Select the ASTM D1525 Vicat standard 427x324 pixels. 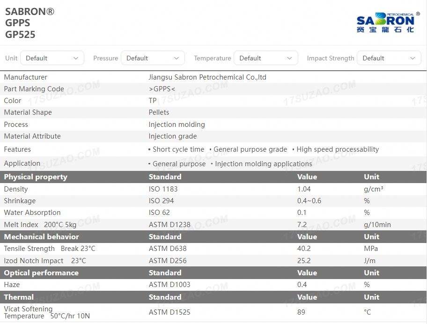coord(169,312)
